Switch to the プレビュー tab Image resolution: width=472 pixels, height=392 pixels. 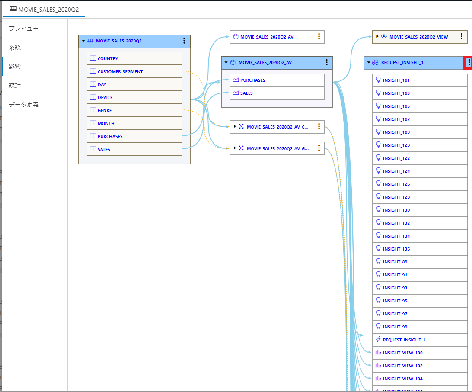pos(24,29)
